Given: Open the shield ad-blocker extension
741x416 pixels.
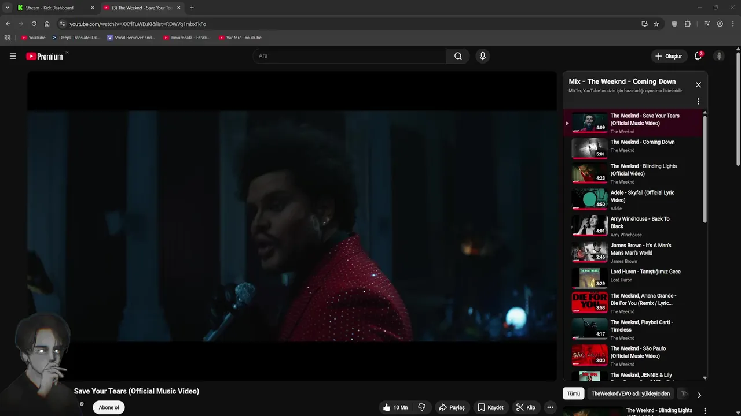Looking at the screenshot, I should click(674, 24).
